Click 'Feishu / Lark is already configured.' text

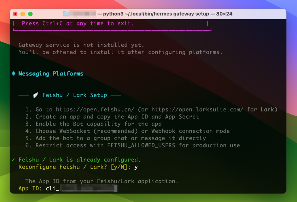click(x=79, y=160)
